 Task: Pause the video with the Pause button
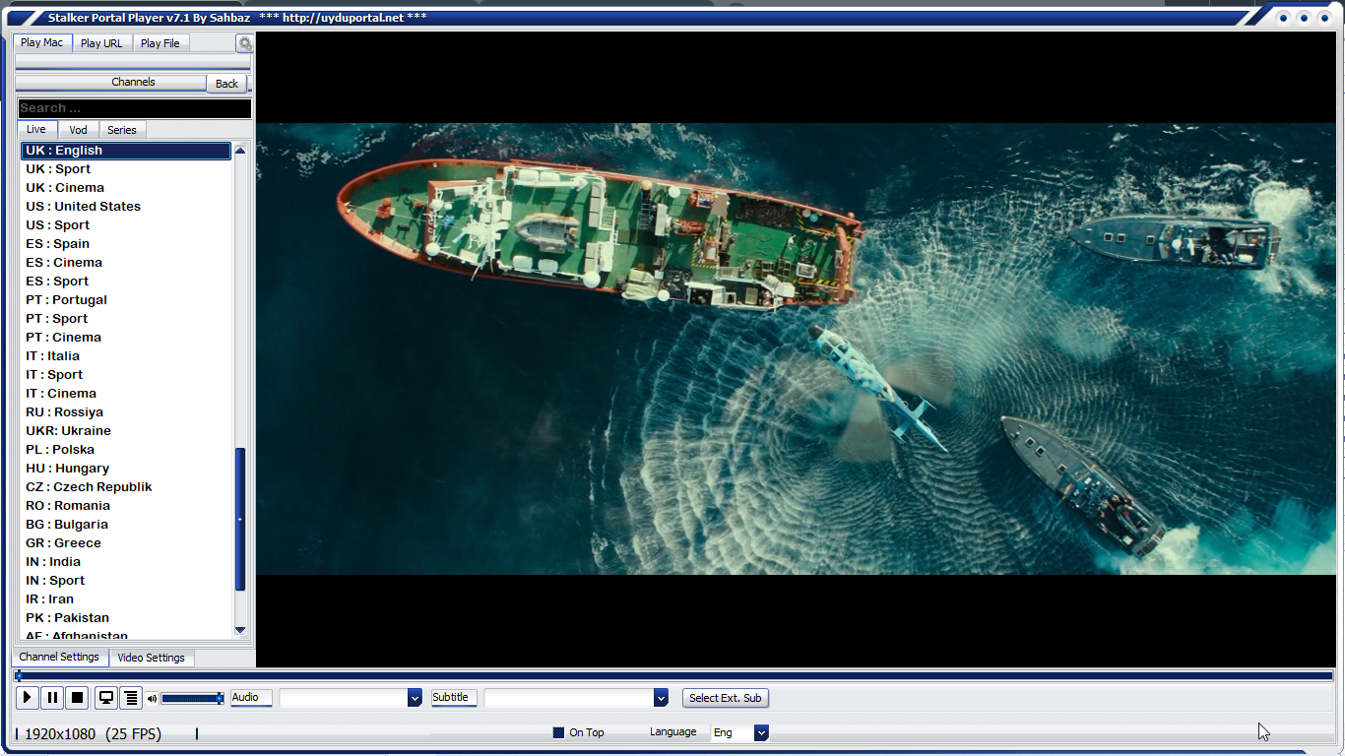click(52, 698)
